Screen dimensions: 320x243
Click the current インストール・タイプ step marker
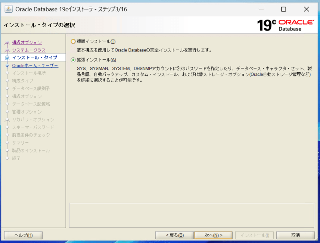coord(7,58)
